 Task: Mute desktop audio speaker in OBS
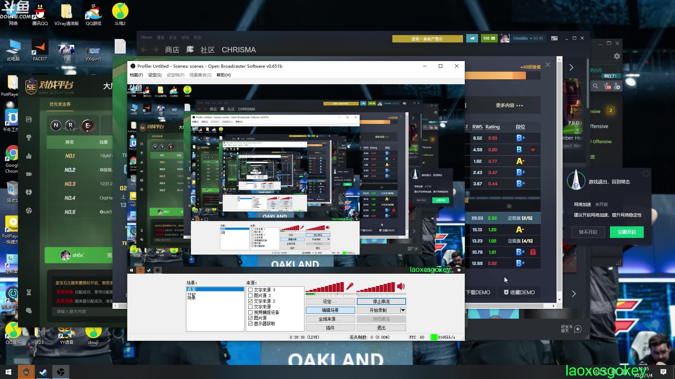click(401, 286)
